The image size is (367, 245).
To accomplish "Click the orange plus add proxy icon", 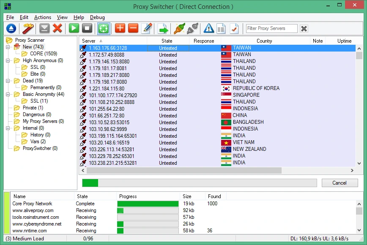I will coord(120,29).
